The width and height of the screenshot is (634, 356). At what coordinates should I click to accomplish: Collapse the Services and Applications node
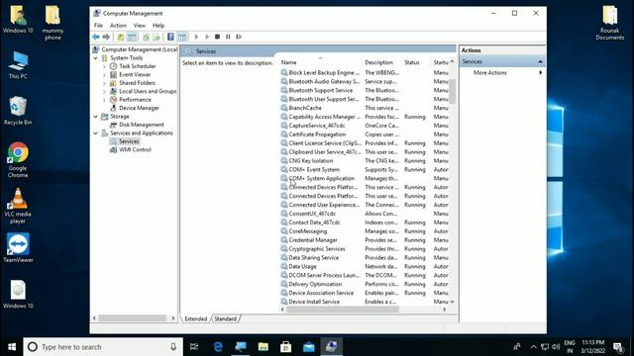pyautogui.click(x=96, y=133)
